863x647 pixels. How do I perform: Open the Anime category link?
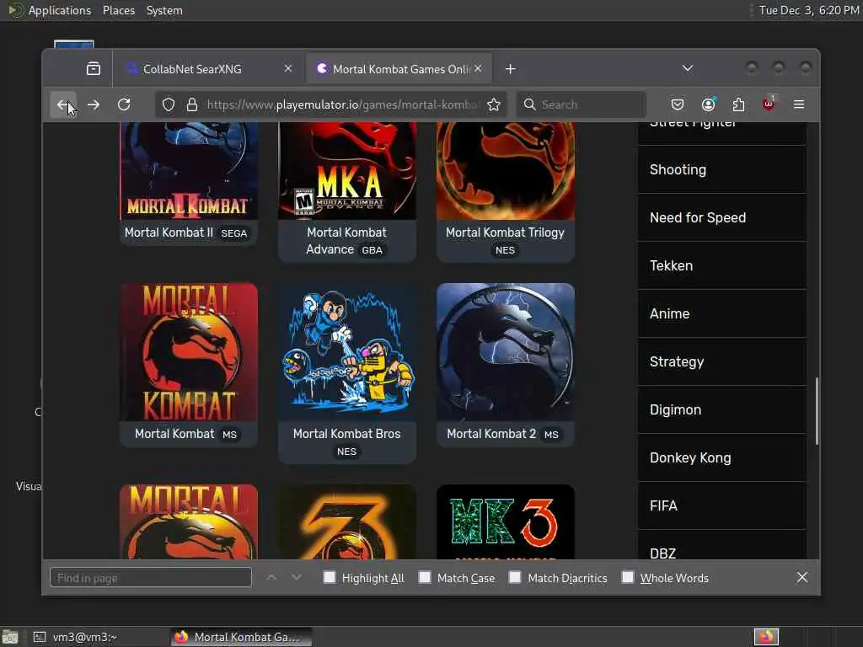click(721, 313)
